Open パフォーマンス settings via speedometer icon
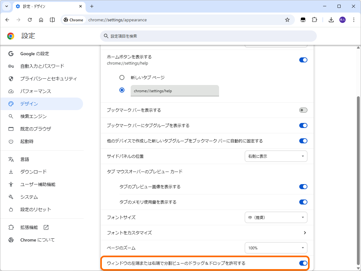 pos(11,91)
